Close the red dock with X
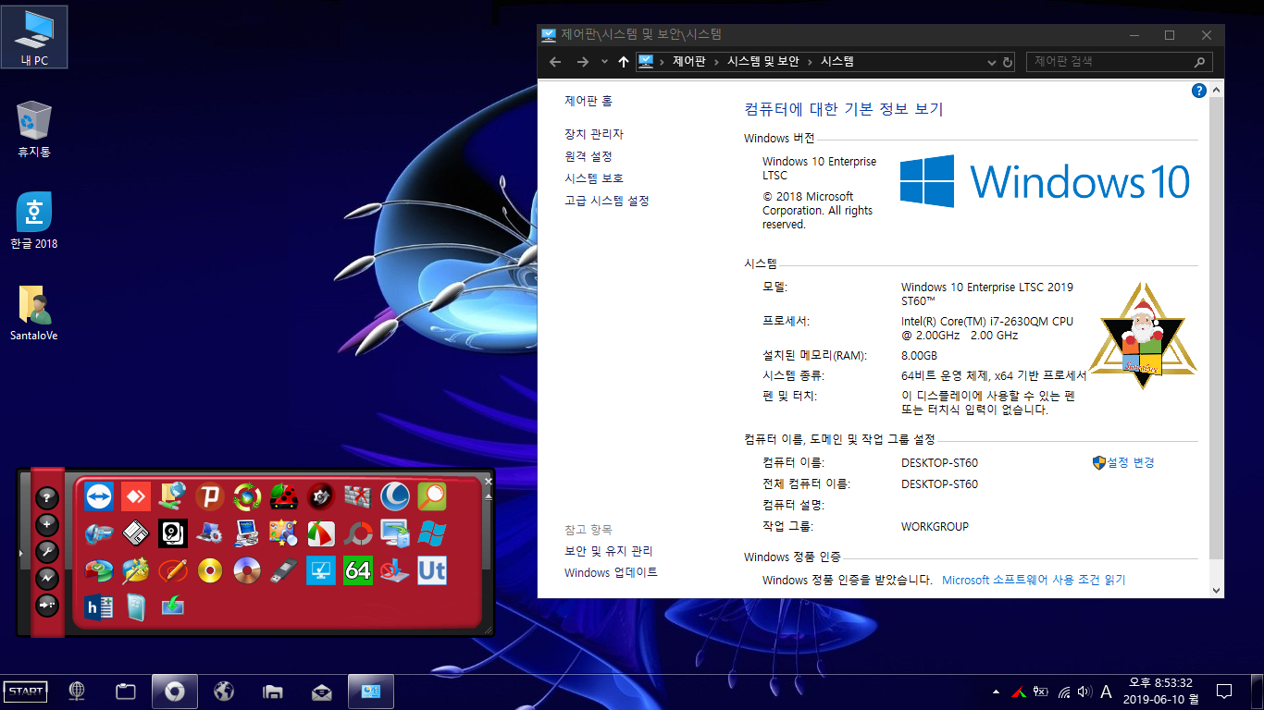The width and height of the screenshot is (1264, 710). (489, 481)
